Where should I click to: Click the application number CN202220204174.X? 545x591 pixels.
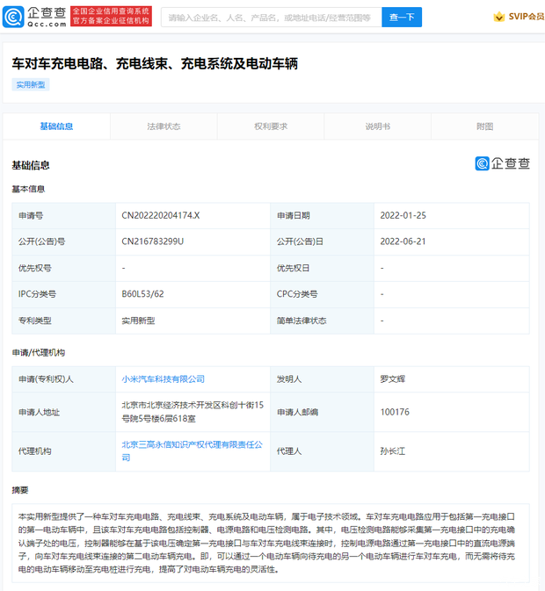coord(161,215)
